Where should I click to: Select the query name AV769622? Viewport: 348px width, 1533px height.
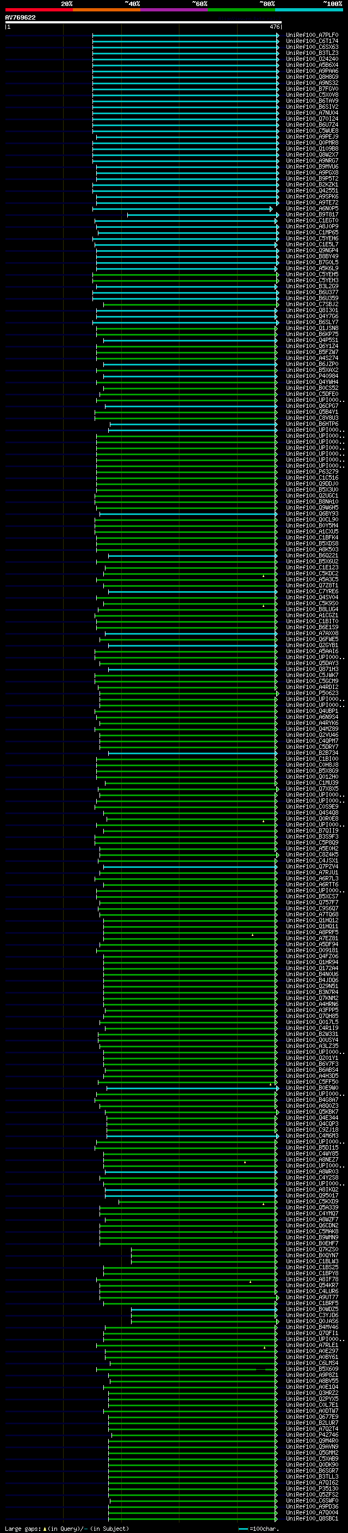[20, 17]
